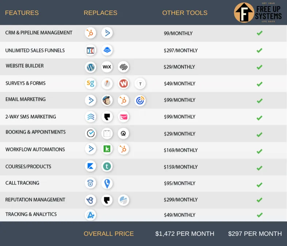The image size is (287, 246).
Task: Click the teal Teachable icon
Action: (107, 167)
